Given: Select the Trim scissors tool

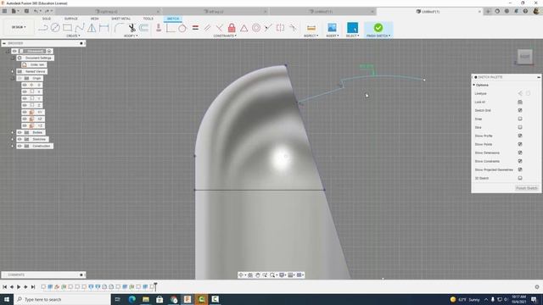Looking at the screenshot, I should (x=132, y=28).
